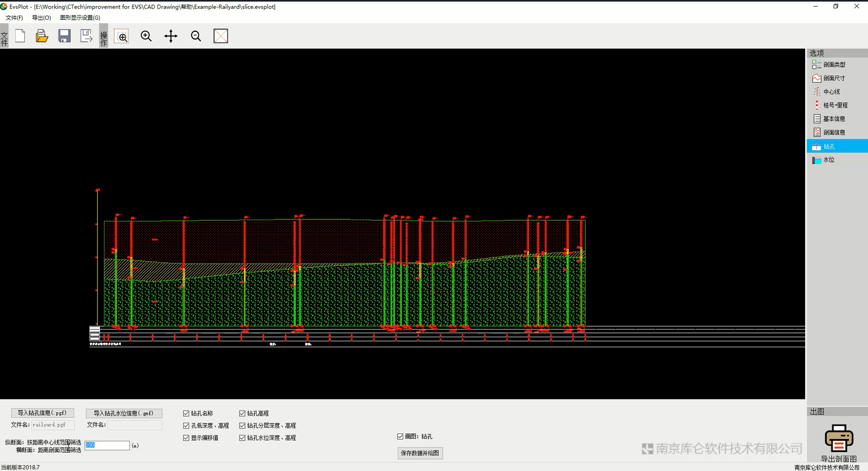Uncheck the 钻孔名称 checkbox
The width and height of the screenshot is (868, 471).
pos(186,414)
